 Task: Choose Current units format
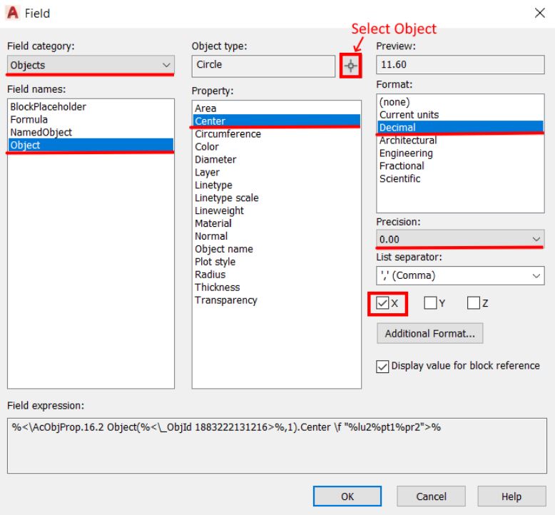tap(460, 115)
